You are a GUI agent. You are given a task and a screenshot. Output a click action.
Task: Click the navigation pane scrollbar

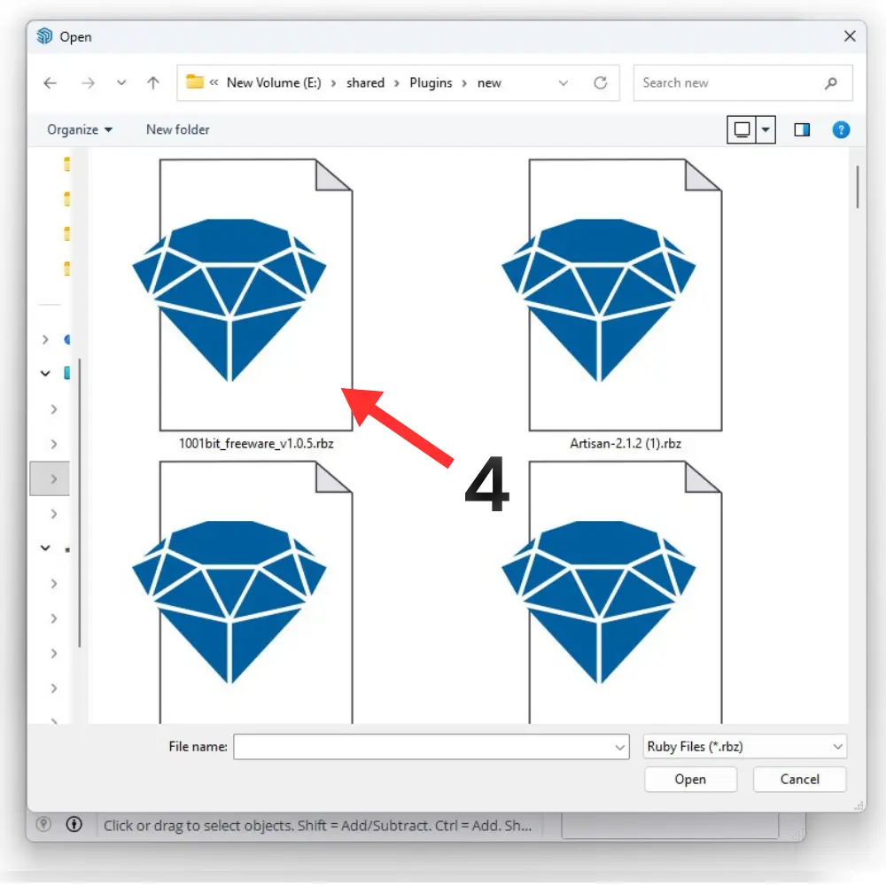click(80, 502)
